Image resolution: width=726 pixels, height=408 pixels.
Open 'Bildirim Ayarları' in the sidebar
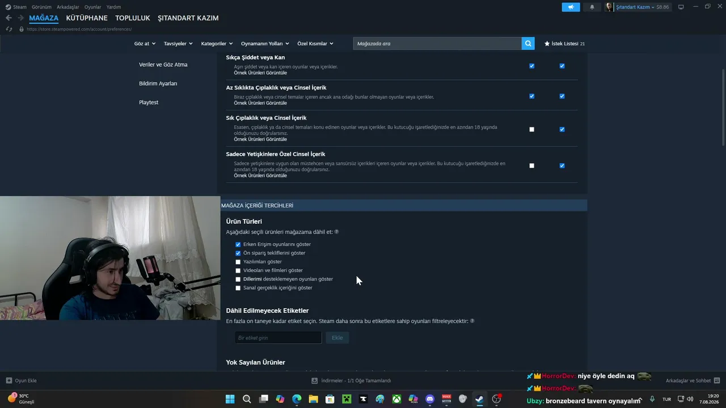158,83
